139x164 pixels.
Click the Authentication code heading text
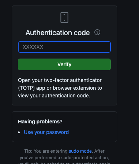[57, 33]
